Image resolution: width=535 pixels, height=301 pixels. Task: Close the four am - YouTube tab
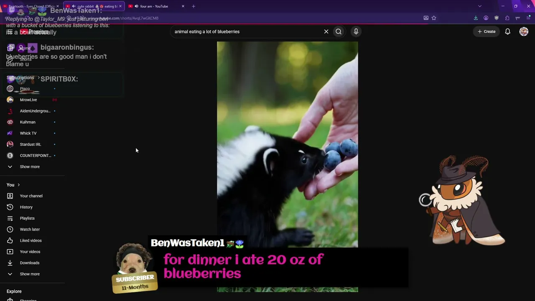click(183, 6)
